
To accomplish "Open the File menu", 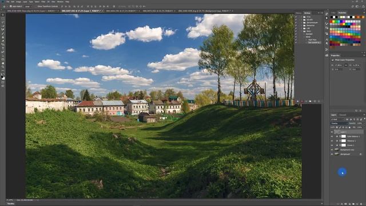I will (x=7, y=2).
